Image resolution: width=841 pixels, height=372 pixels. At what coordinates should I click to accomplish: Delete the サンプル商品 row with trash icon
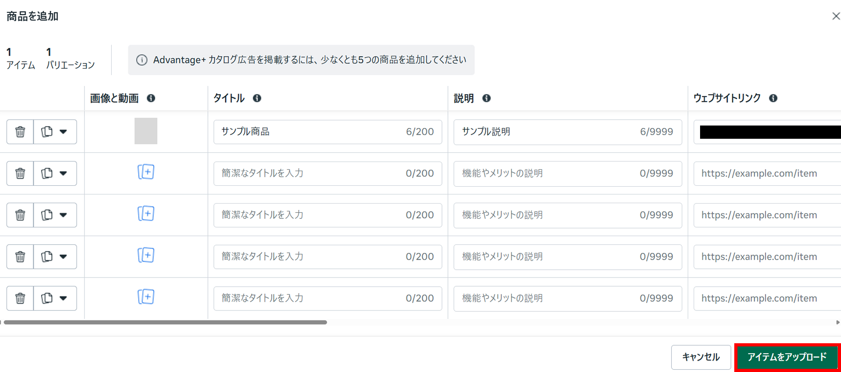pyautogui.click(x=20, y=132)
